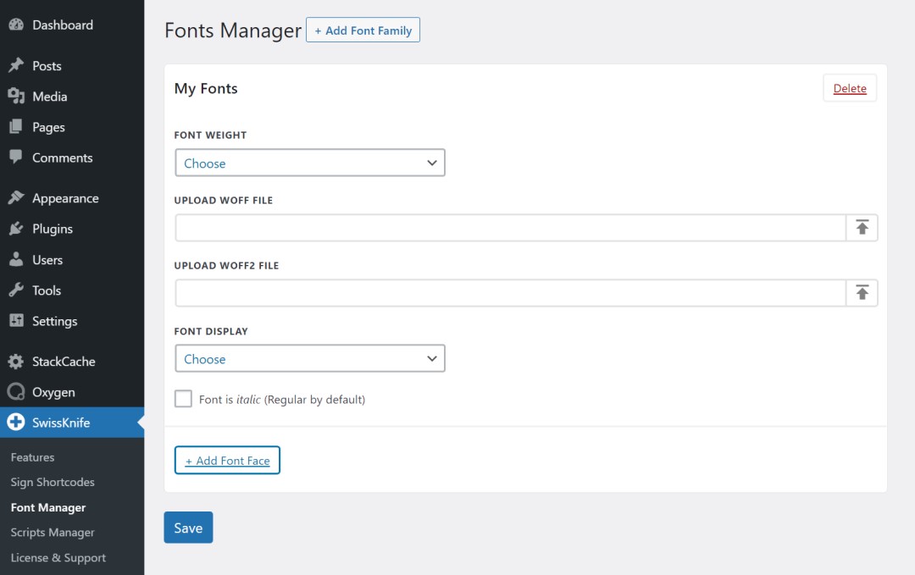This screenshot has width=915, height=575.
Task: Open the Font Weight dropdown
Action: 310,163
